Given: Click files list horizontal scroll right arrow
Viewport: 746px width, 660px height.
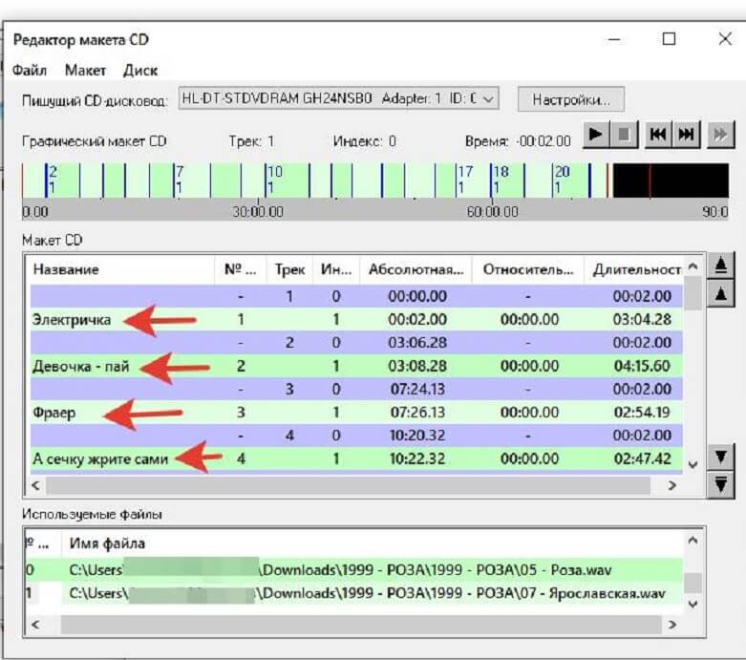Looking at the screenshot, I should [671, 625].
